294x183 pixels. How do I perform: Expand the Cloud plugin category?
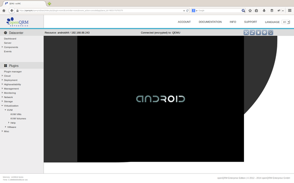click(2, 76)
